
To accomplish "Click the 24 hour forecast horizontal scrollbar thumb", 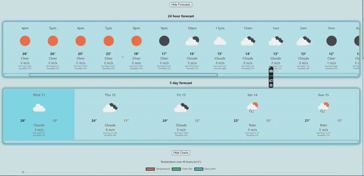I will [123, 75].
